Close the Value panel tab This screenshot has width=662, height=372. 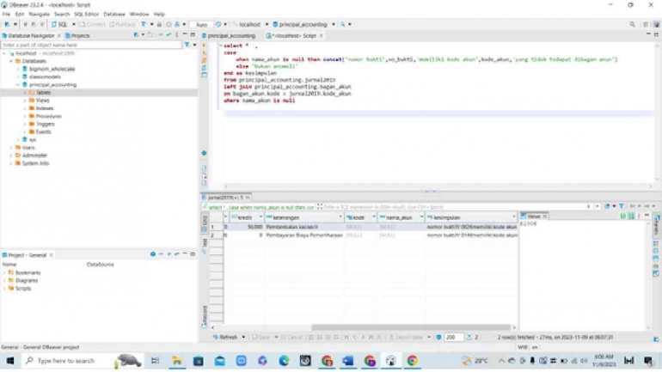tap(544, 216)
